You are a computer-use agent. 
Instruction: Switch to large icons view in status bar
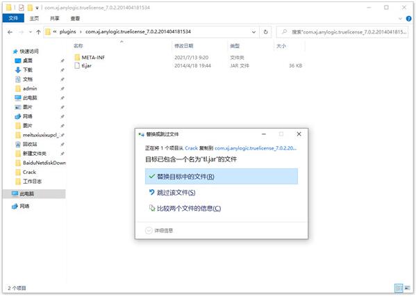click(x=407, y=288)
